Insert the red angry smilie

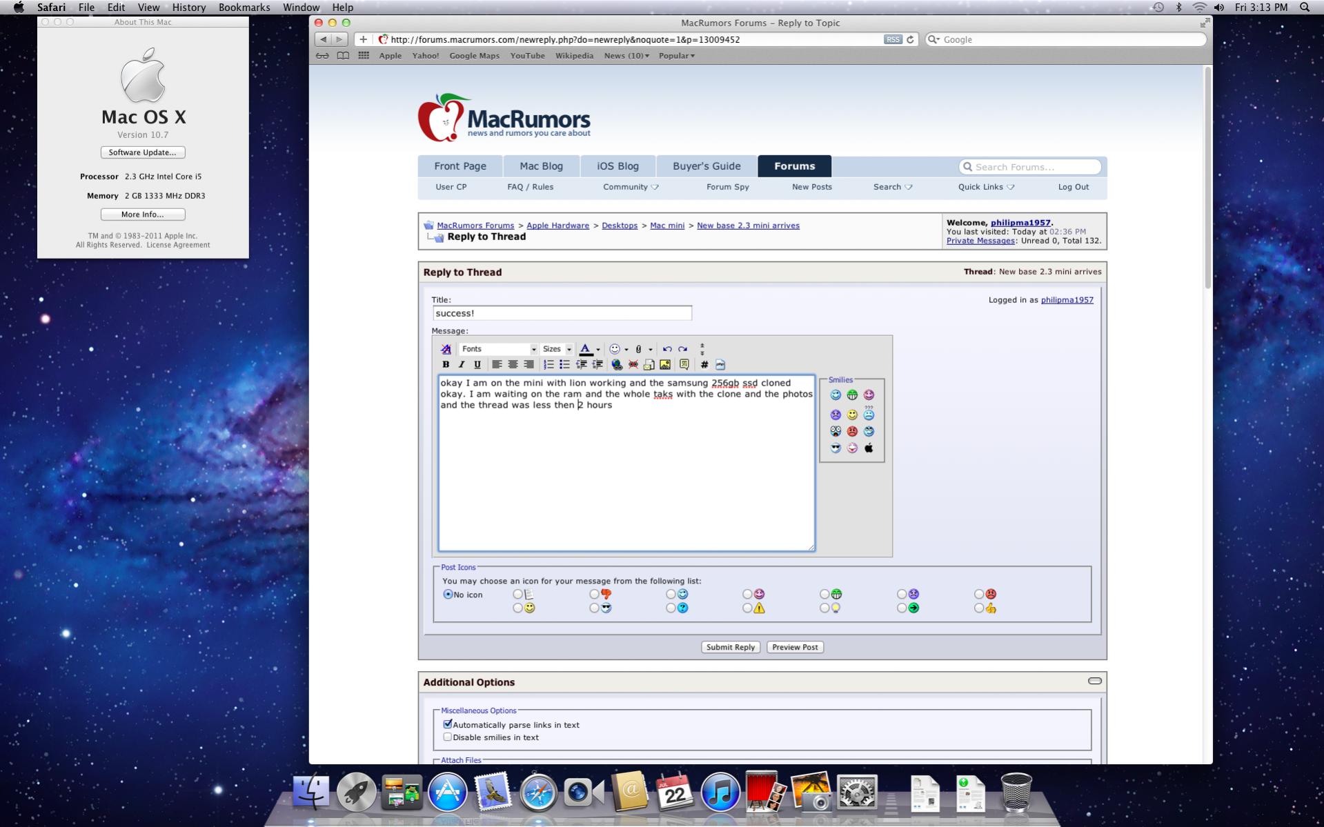click(x=852, y=431)
